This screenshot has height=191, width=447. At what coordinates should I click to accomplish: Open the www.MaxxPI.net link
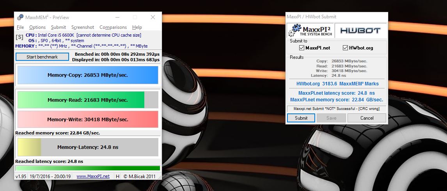click(93, 177)
